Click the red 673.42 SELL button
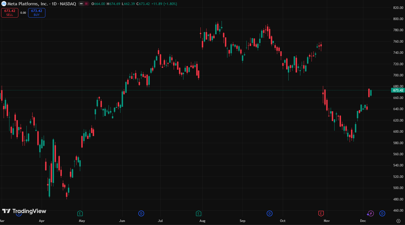Image resolution: width=405 pixels, height=225 pixels. pos(9,13)
